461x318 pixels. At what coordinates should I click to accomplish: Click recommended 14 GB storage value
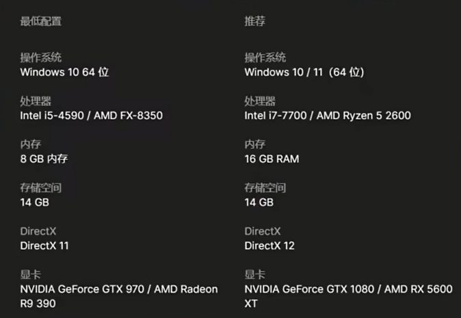[x=259, y=202]
